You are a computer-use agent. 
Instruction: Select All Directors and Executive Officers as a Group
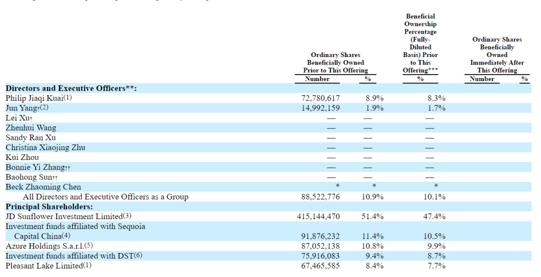click(106, 197)
